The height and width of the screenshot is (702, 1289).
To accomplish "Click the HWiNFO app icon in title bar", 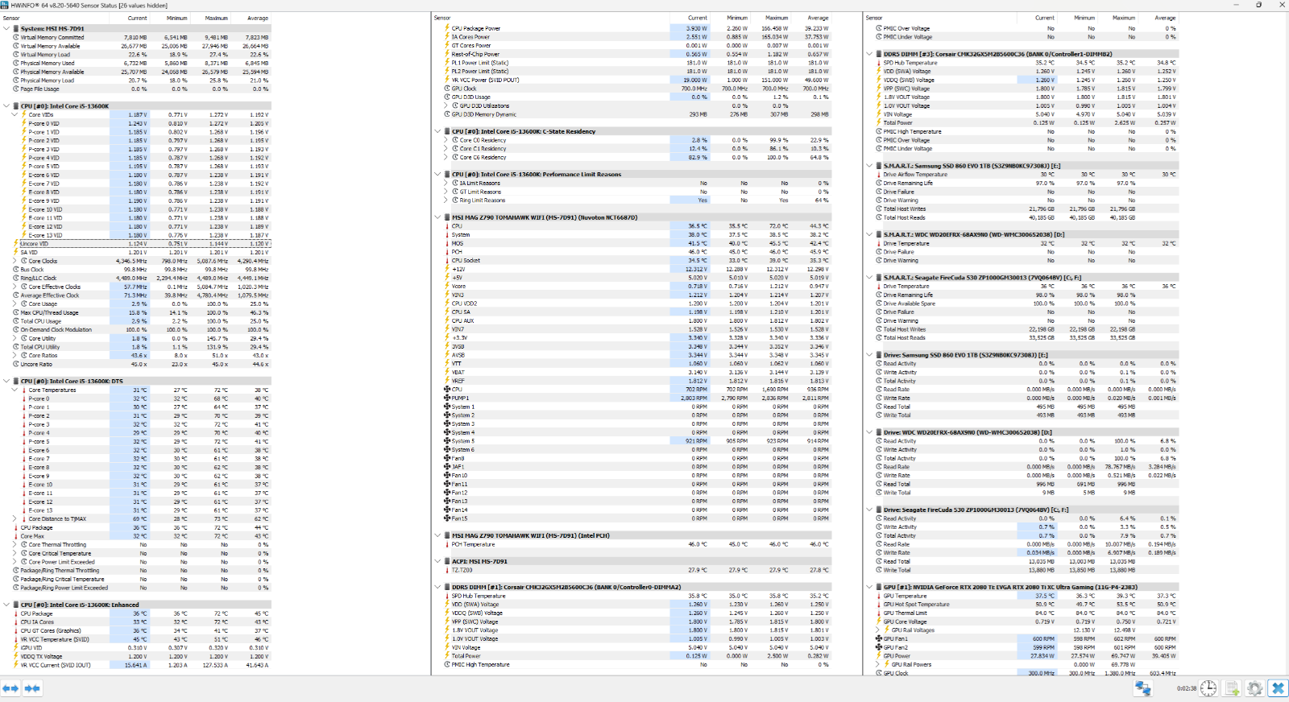I will pyautogui.click(x=5, y=5).
